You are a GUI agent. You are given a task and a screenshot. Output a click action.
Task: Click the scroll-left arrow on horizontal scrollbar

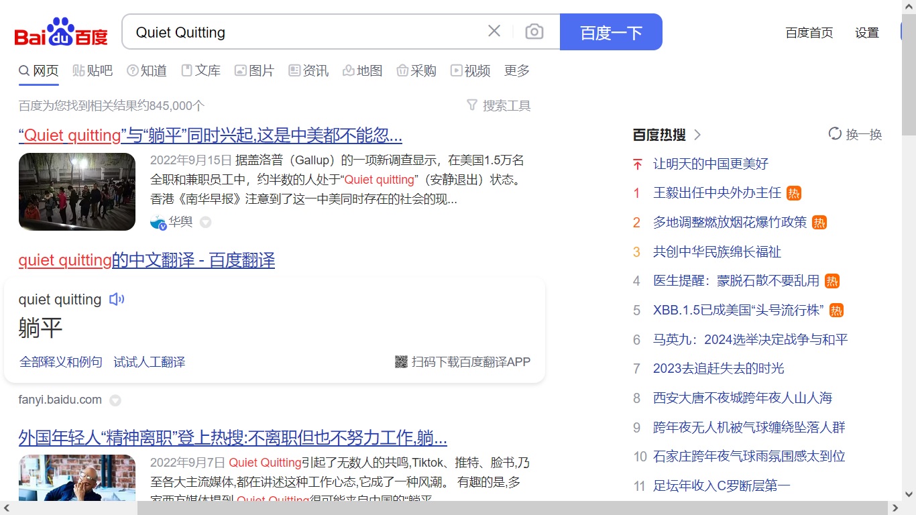click(6, 508)
